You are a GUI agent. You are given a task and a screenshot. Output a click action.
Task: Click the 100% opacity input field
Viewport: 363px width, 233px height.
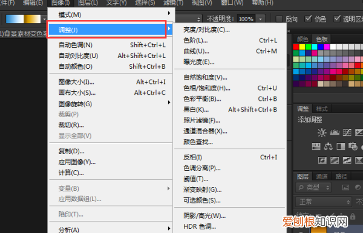coord(246,19)
